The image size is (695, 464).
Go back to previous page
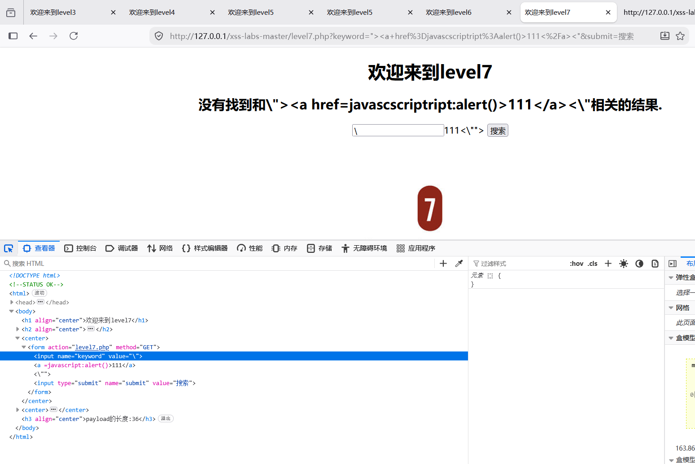pos(33,36)
